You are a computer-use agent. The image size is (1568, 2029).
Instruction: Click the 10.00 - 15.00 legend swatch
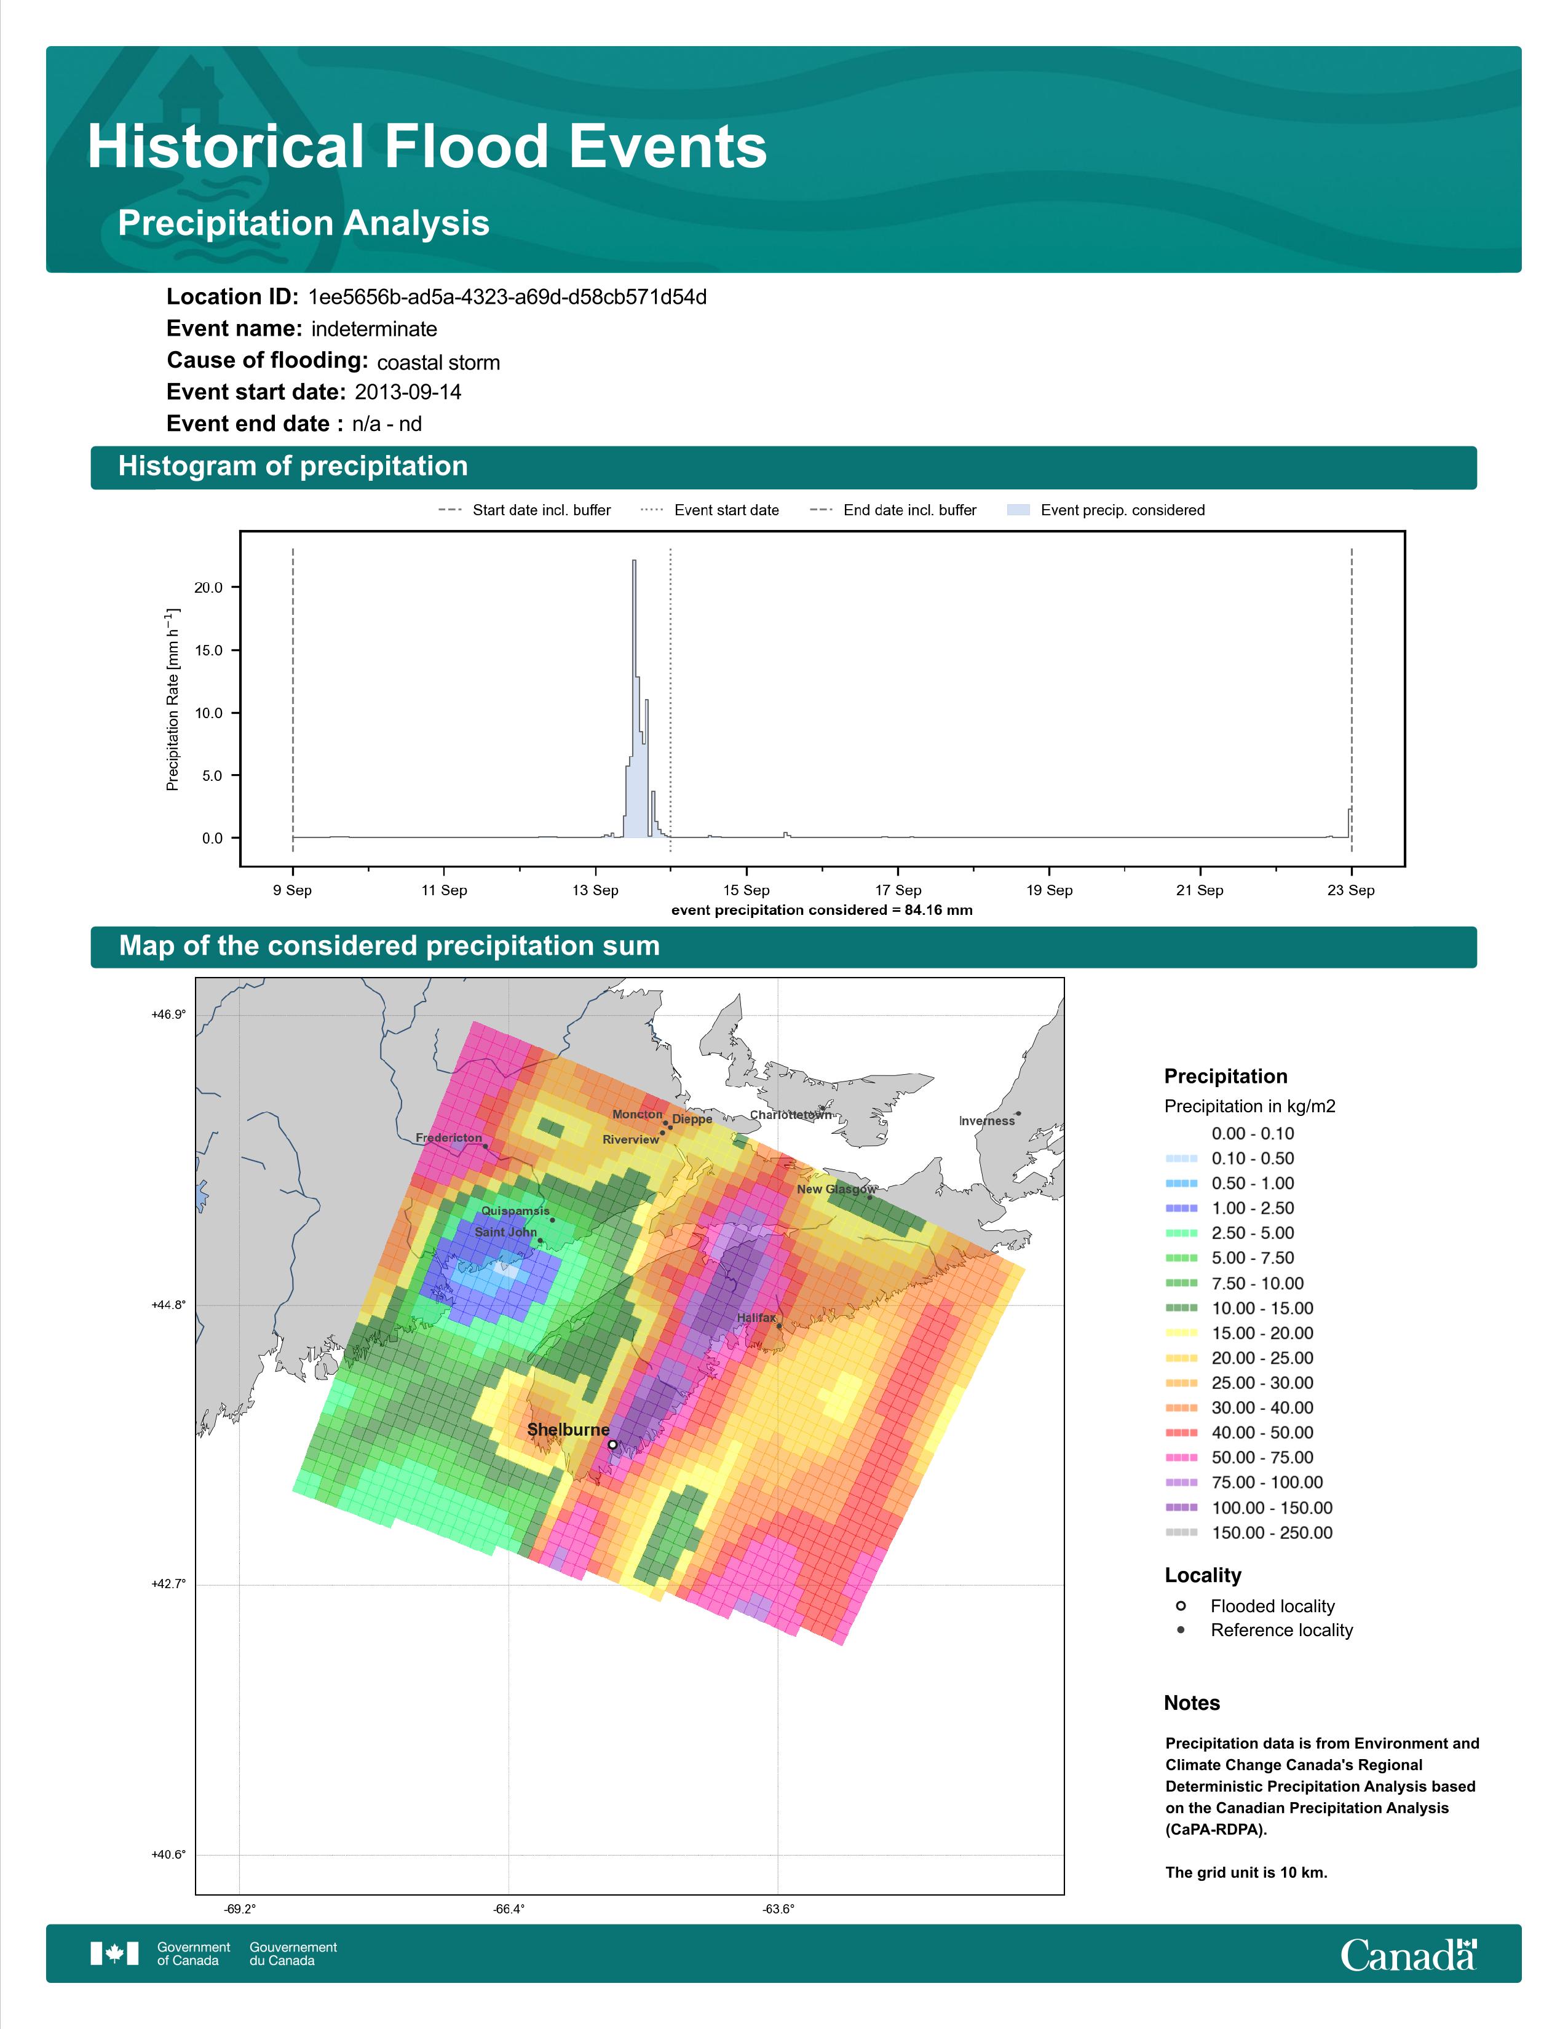point(1182,1308)
